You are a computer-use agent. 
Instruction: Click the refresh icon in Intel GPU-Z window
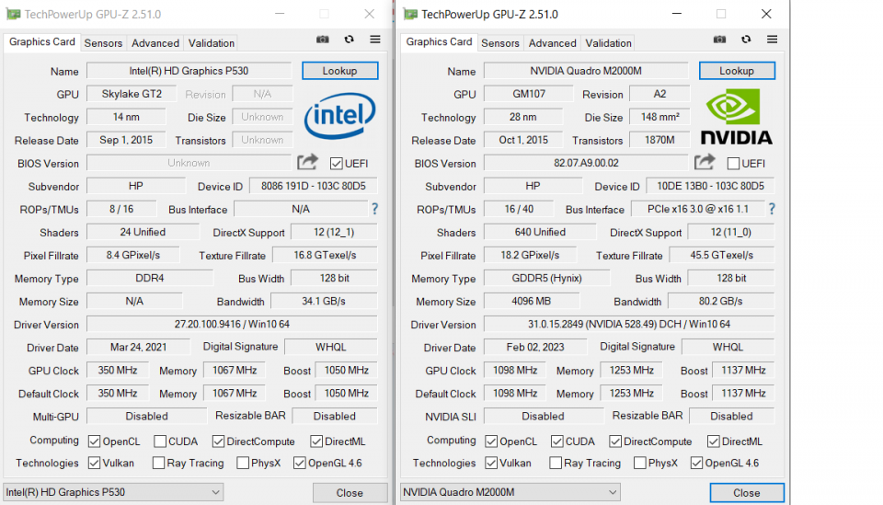point(350,40)
